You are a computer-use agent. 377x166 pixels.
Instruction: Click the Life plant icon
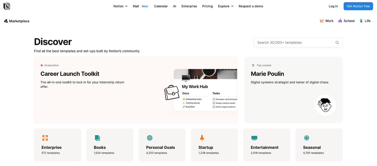pos(361,21)
